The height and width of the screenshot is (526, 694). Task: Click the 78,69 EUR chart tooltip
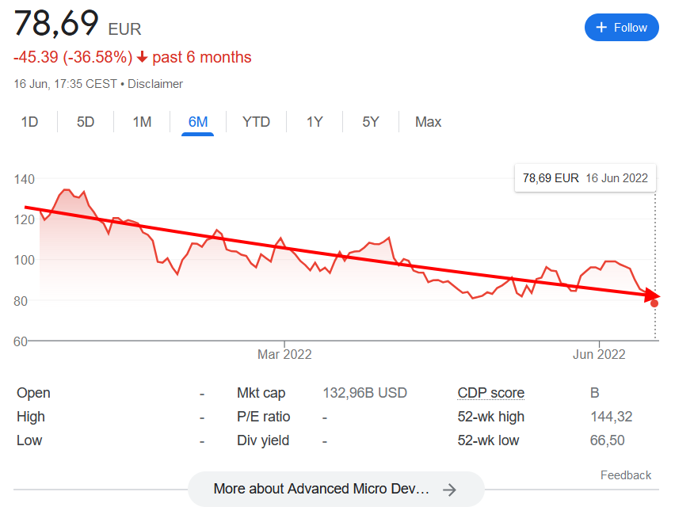point(585,178)
